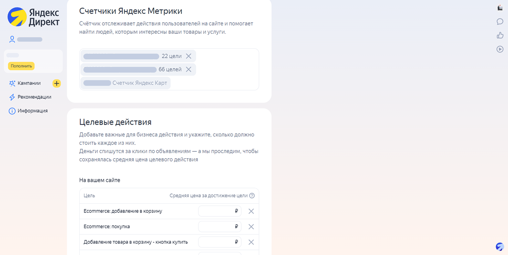Set price for Ecommerce: добавление в корзину
This screenshot has height=255, width=508.
pyautogui.click(x=220, y=211)
